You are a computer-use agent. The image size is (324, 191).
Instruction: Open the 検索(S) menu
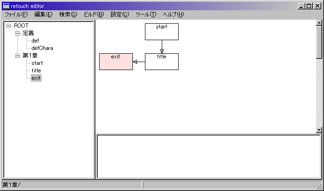click(x=68, y=14)
